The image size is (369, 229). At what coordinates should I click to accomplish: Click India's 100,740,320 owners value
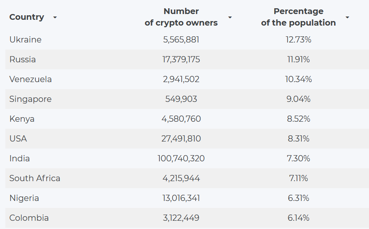[x=181, y=158]
